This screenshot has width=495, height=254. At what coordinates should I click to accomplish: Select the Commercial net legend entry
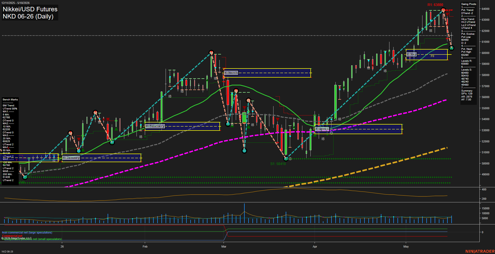12,236
